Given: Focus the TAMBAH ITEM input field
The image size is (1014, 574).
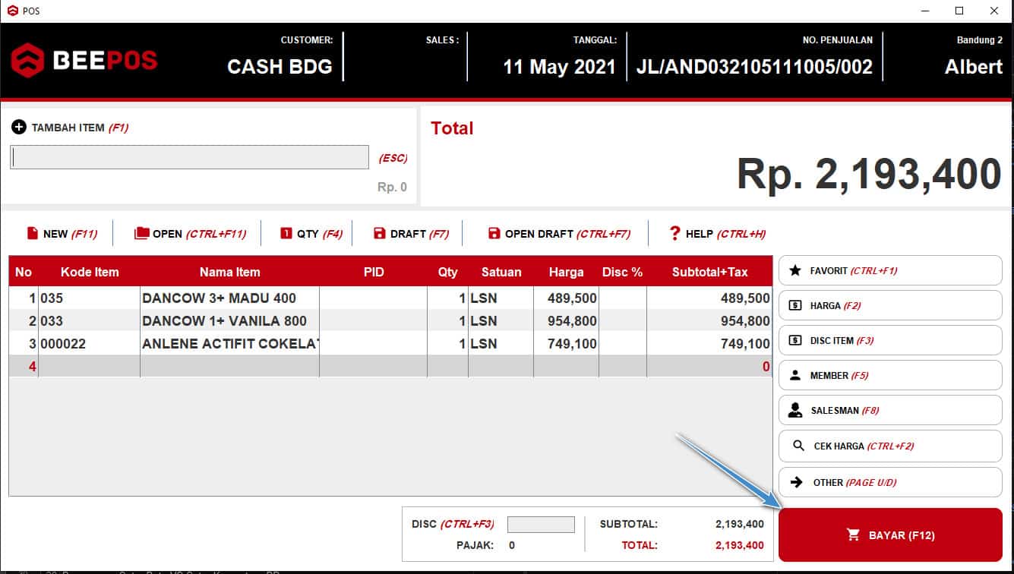Looking at the screenshot, I should 189,157.
